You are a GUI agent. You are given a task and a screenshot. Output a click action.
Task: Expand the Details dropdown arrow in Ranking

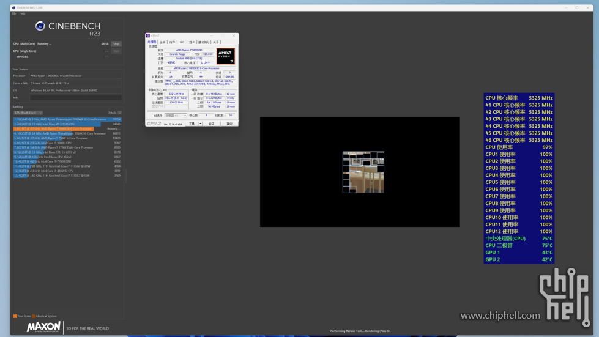(x=119, y=113)
